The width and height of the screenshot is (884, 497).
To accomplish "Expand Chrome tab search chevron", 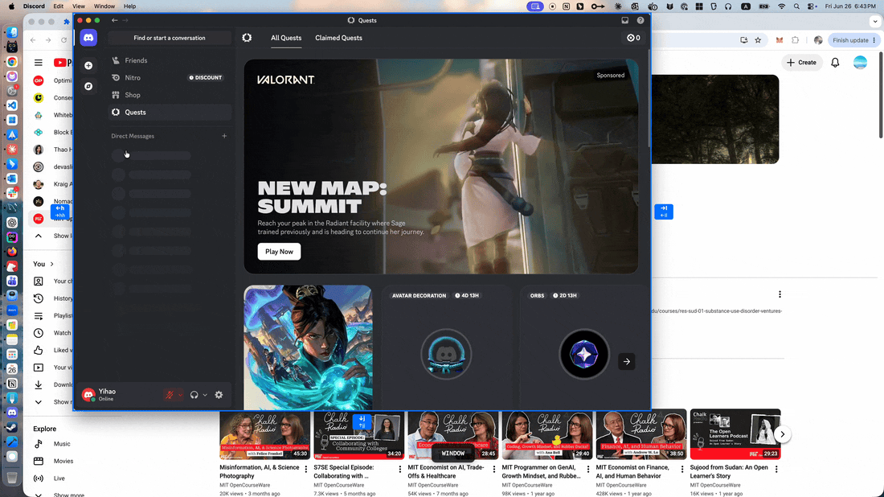I will [x=875, y=21].
